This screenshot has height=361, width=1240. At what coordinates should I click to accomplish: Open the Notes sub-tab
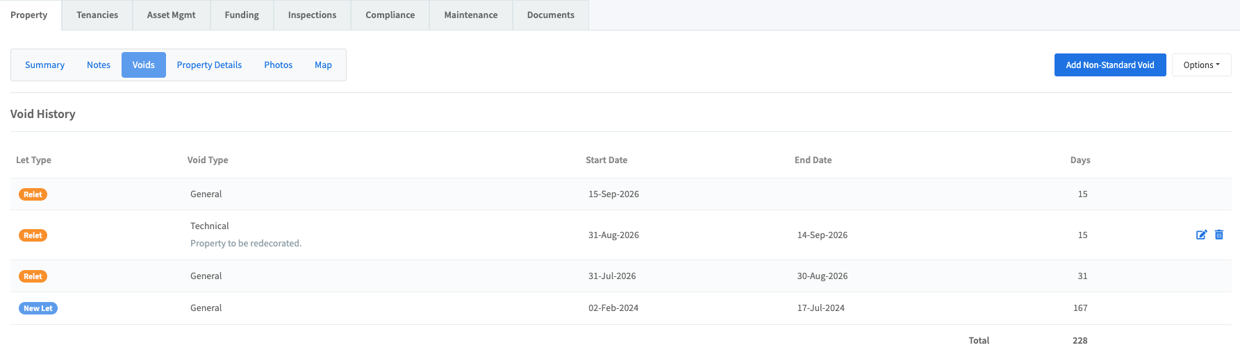pyautogui.click(x=99, y=65)
